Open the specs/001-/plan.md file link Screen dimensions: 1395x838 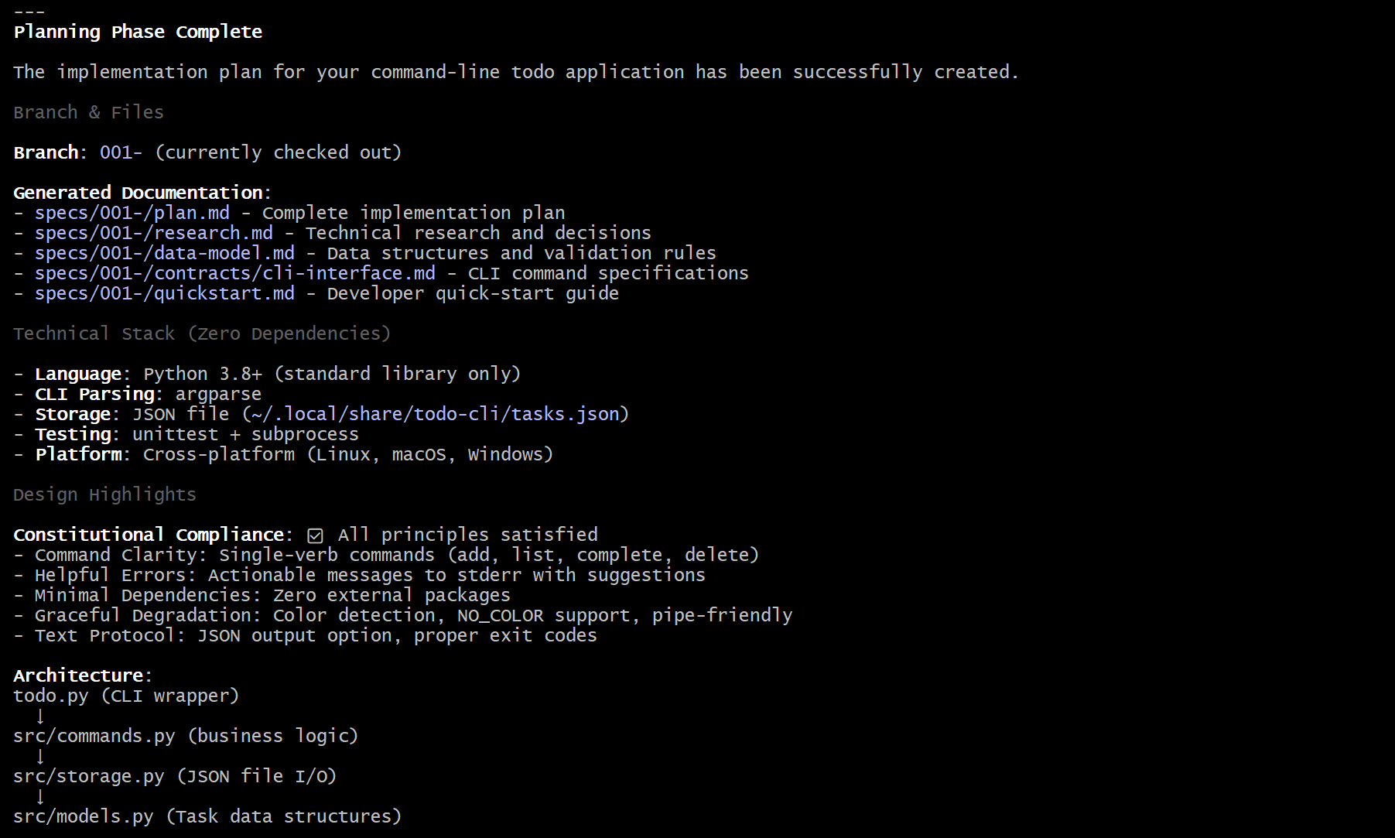pyautogui.click(x=132, y=213)
